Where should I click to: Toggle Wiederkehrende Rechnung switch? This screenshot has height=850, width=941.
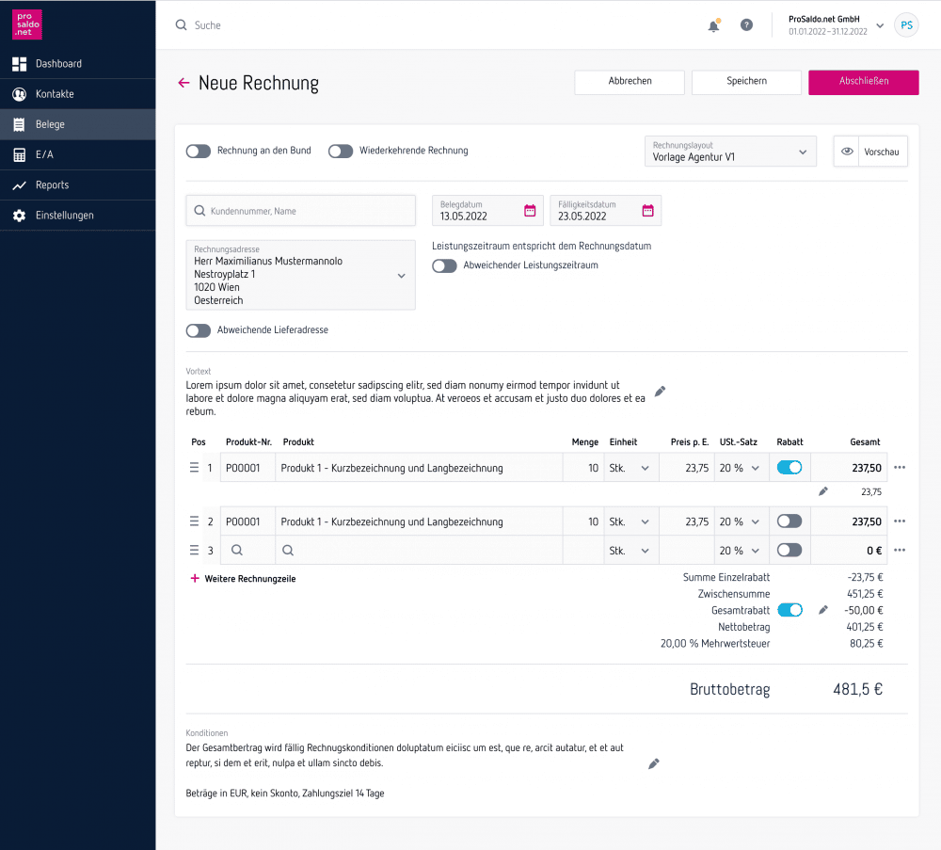pyautogui.click(x=341, y=151)
